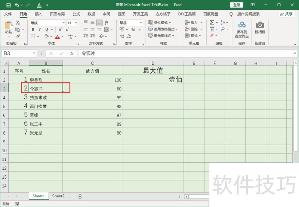The width and height of the screenshot is (299, 207).
Task: Click the Paste clipboard icon
Action: click(x=9, y=25)
